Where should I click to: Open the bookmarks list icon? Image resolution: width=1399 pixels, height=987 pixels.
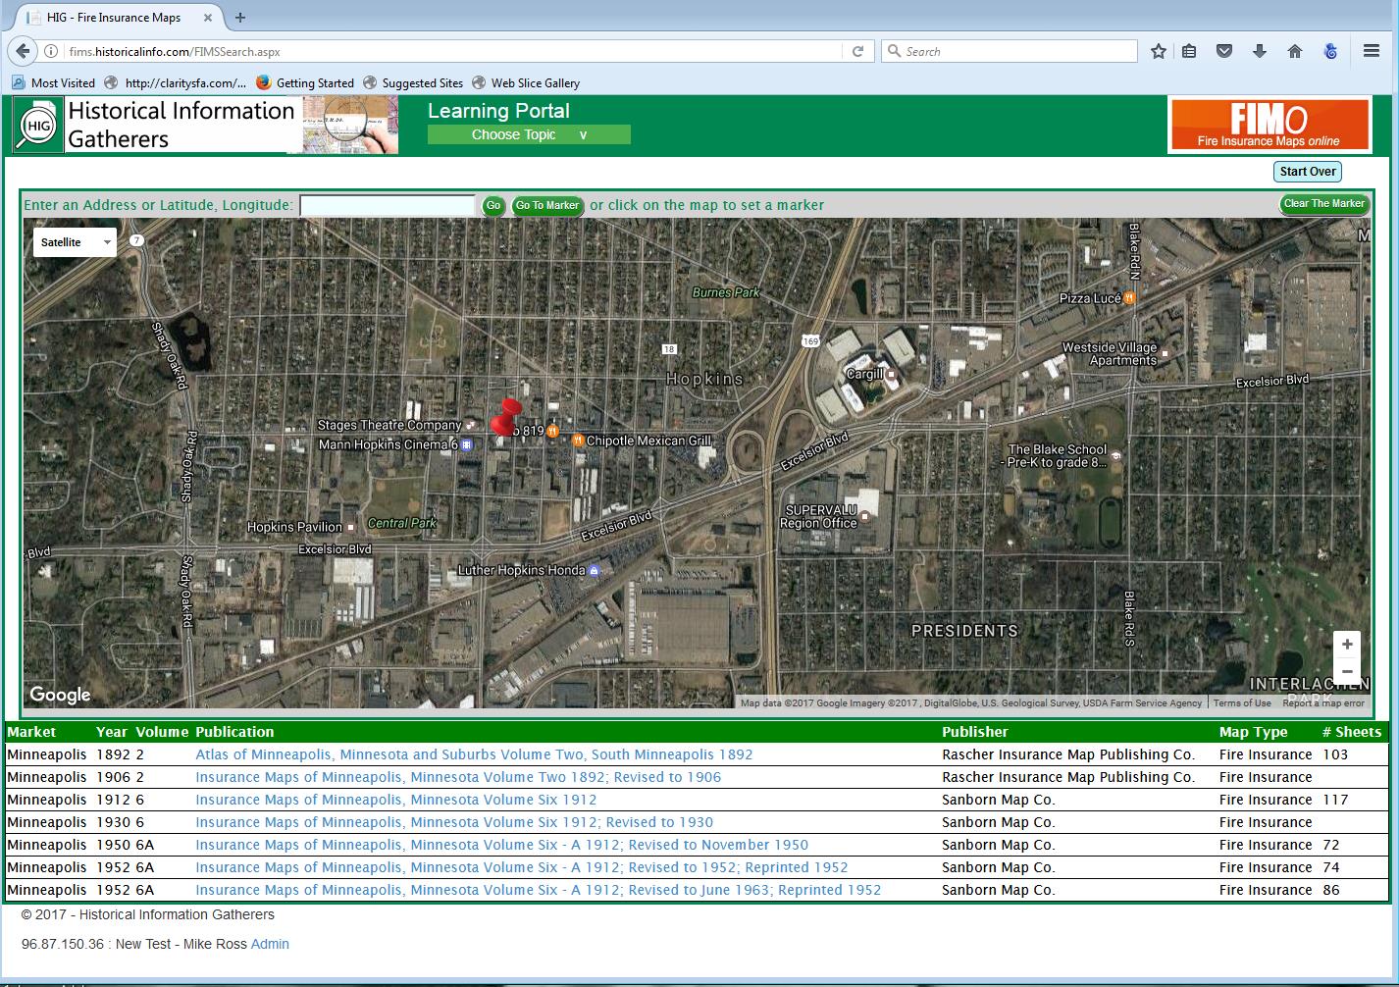pos(1189,51)
